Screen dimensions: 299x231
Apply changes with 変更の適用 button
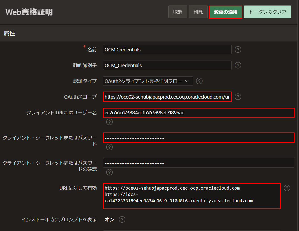(225, 12)
